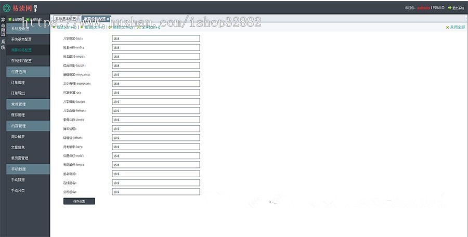Viewport: 468px width, 237px height.
Task: Collapse the 系统类配置 sidebar section
Action: coord(29,29)
